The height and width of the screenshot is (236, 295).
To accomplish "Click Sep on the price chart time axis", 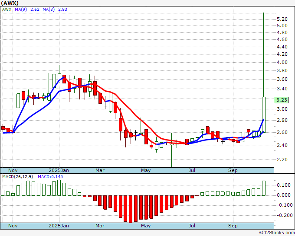I will pyautogui.click(x=233, y=170).
